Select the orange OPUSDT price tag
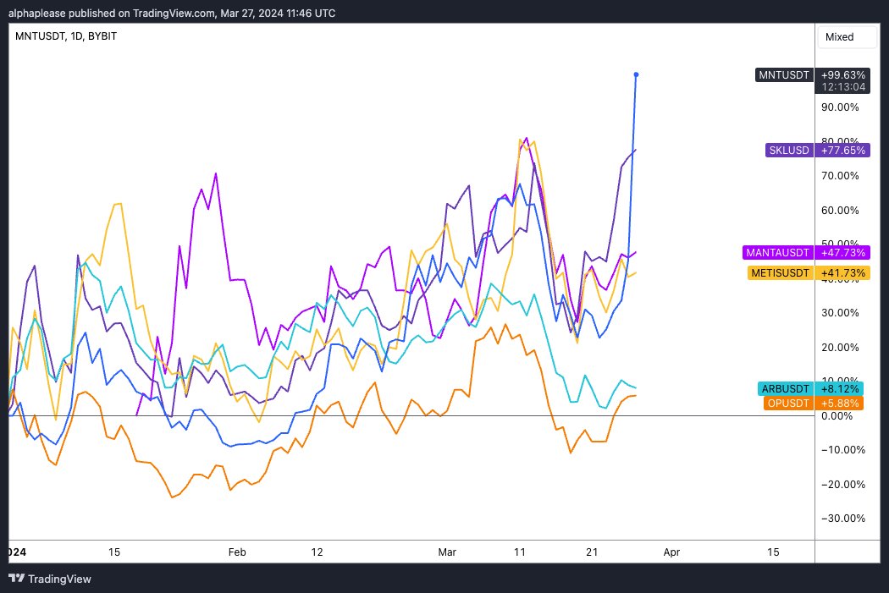The width and height of the screenshot is (889, 593). [787, 404]
